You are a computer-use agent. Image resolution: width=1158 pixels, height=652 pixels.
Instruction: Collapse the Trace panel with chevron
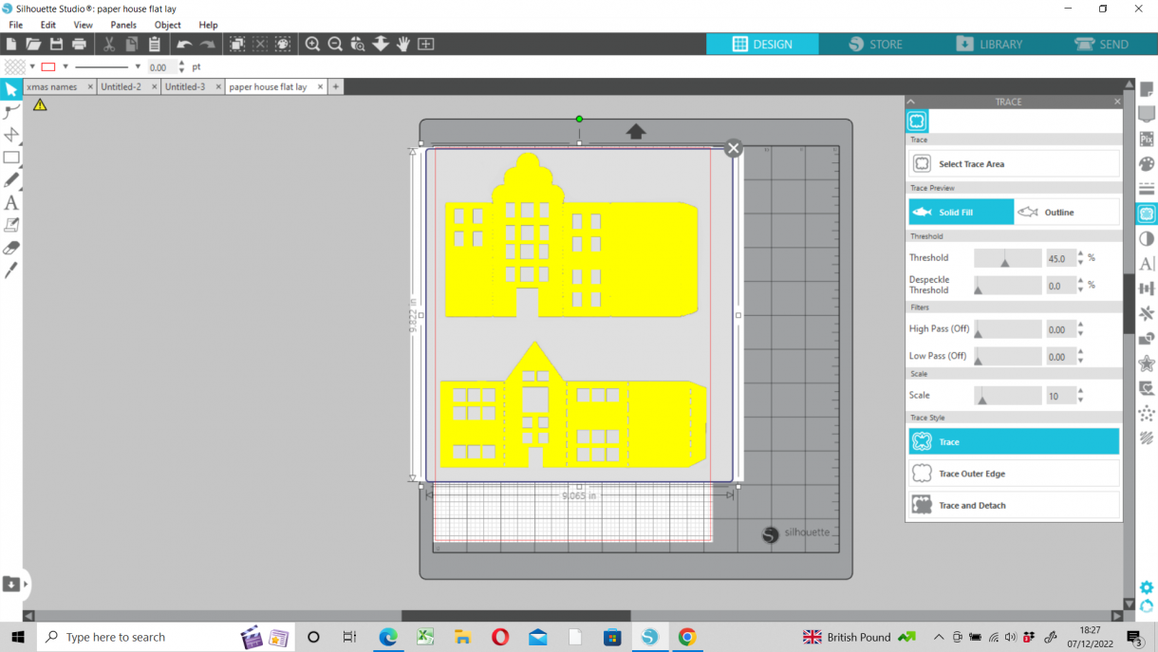911,102
